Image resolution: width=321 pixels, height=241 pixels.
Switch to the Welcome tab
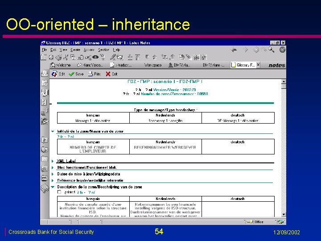coord(61,65)
